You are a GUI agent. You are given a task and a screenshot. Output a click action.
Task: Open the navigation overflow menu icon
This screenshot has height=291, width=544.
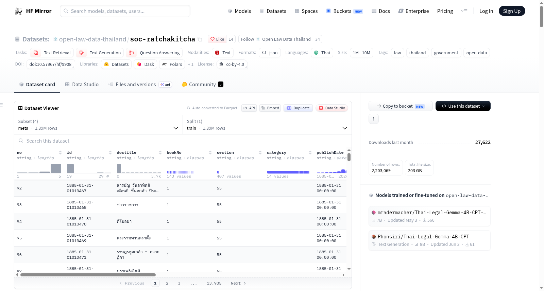pos(464,11)
